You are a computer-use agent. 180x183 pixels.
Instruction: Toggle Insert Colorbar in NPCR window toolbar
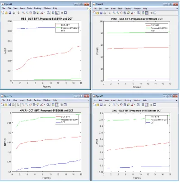[53, 105]
